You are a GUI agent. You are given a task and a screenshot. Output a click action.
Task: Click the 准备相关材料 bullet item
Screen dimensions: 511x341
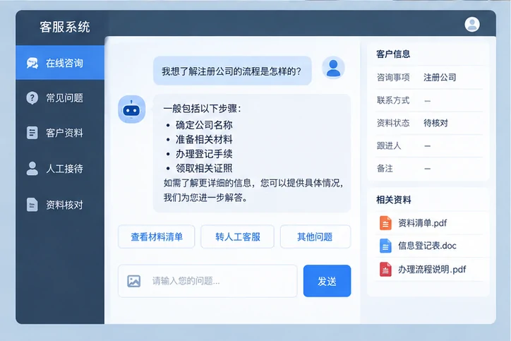(x=204, y=140)
